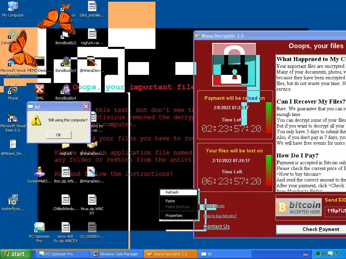Image resolution: width=346 pixels, height=259 pixels.
Task: Open the Mypal raccoon browser icon
Action: coord(13,92)
